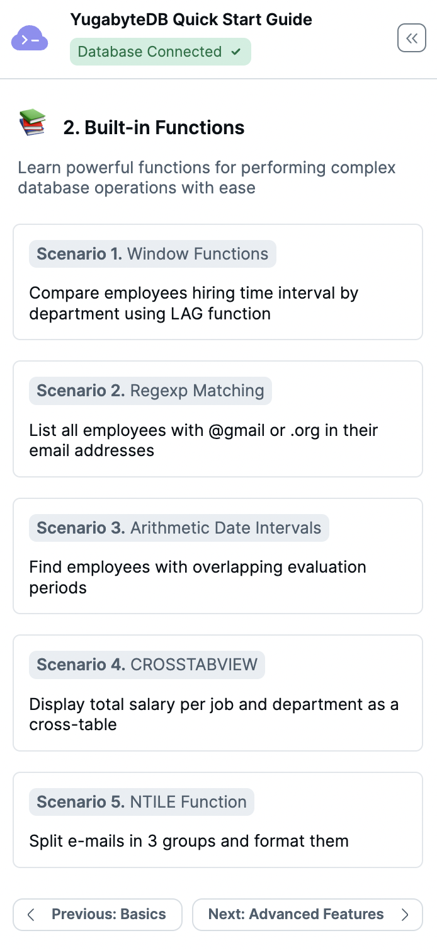This screenshot has height=950, width=437.
Task: Click the Database Connected status badge
Action: [x=161, y=52]
